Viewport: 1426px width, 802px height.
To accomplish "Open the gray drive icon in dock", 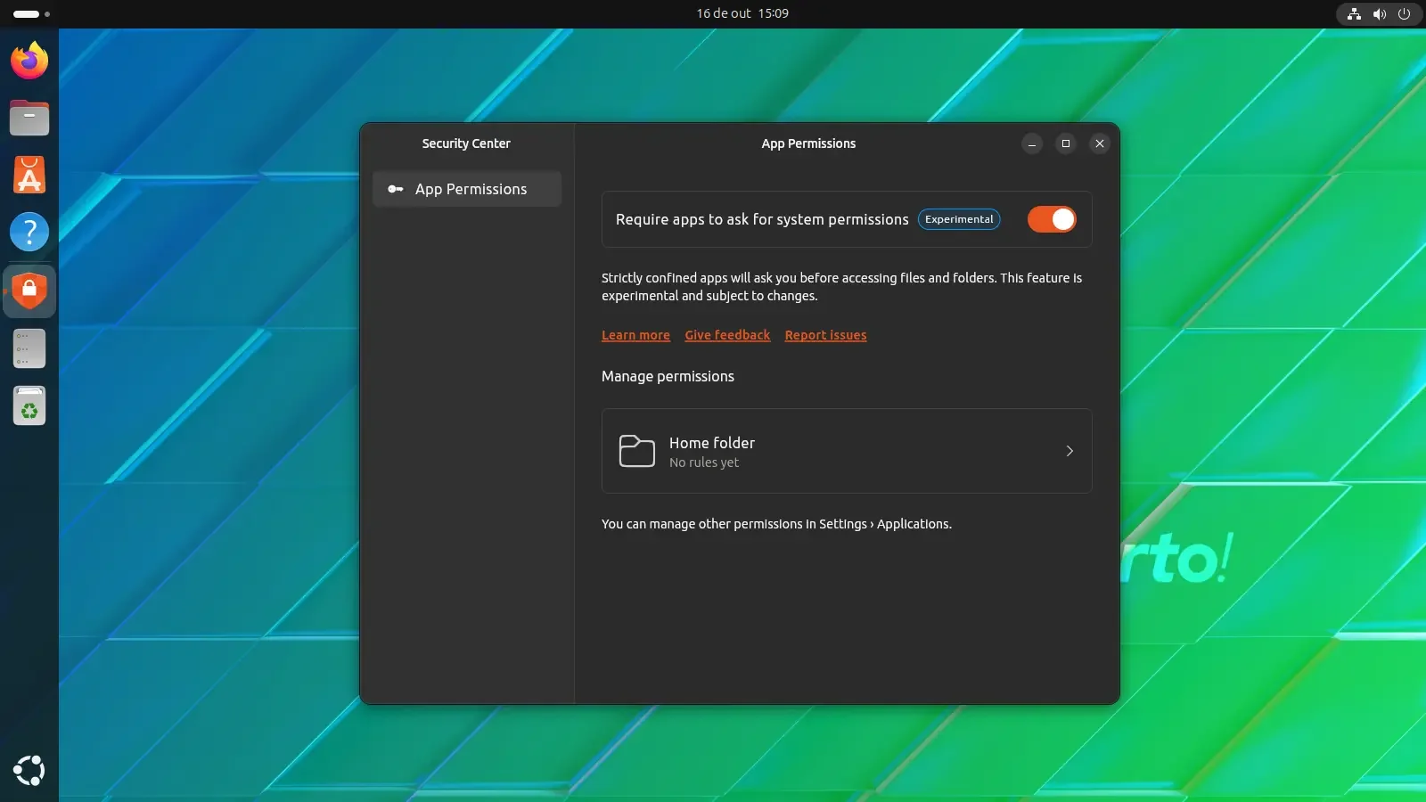I will (x=29, y=348).
